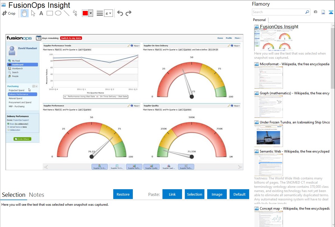Click the camera capture icon
The width and height of the screenshot is (335, 227).
click(x=315, y=12)
